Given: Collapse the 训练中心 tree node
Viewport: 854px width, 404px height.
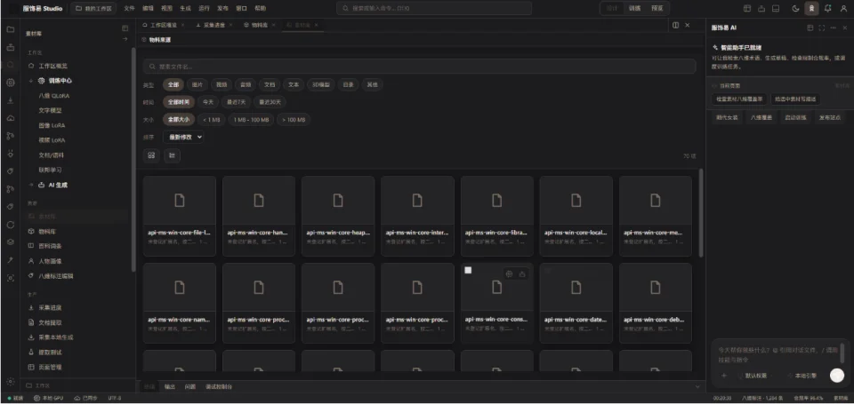Looking at the screenshot, I should 31,81.
